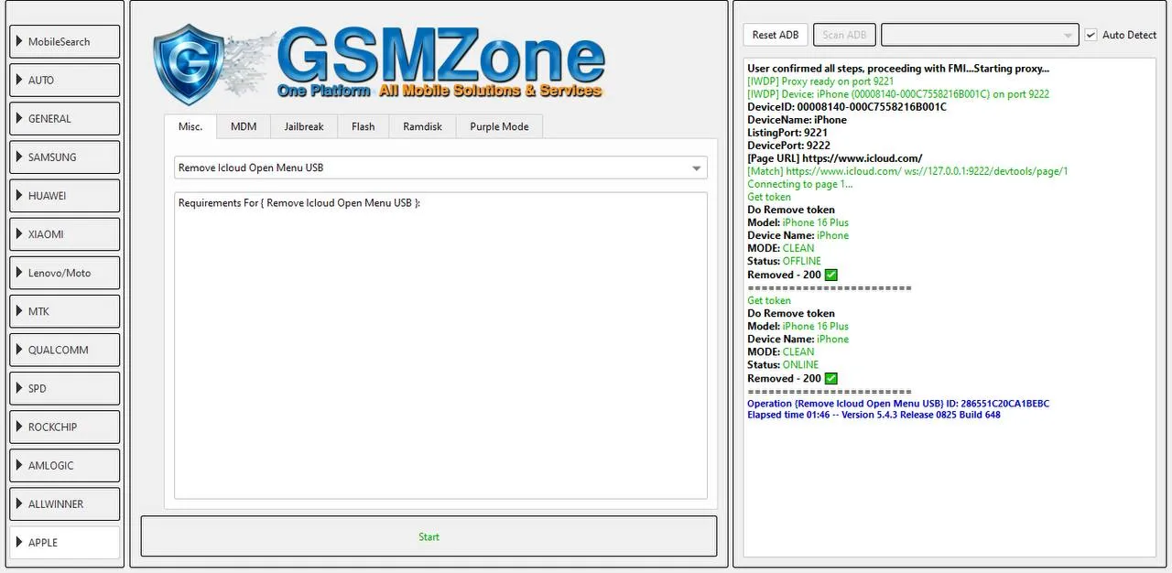Viewport: 1172px width, 573px height.
Task: Select the Purple Mode tab
Action: coord(499,126)
